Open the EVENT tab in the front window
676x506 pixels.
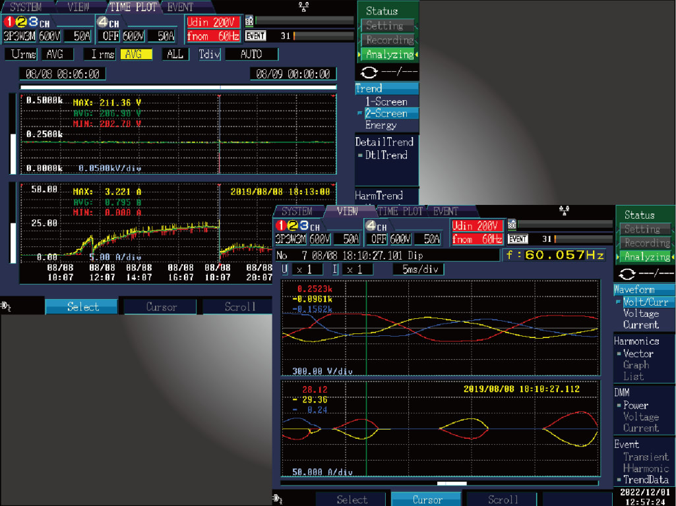click(x=445, y=211)
